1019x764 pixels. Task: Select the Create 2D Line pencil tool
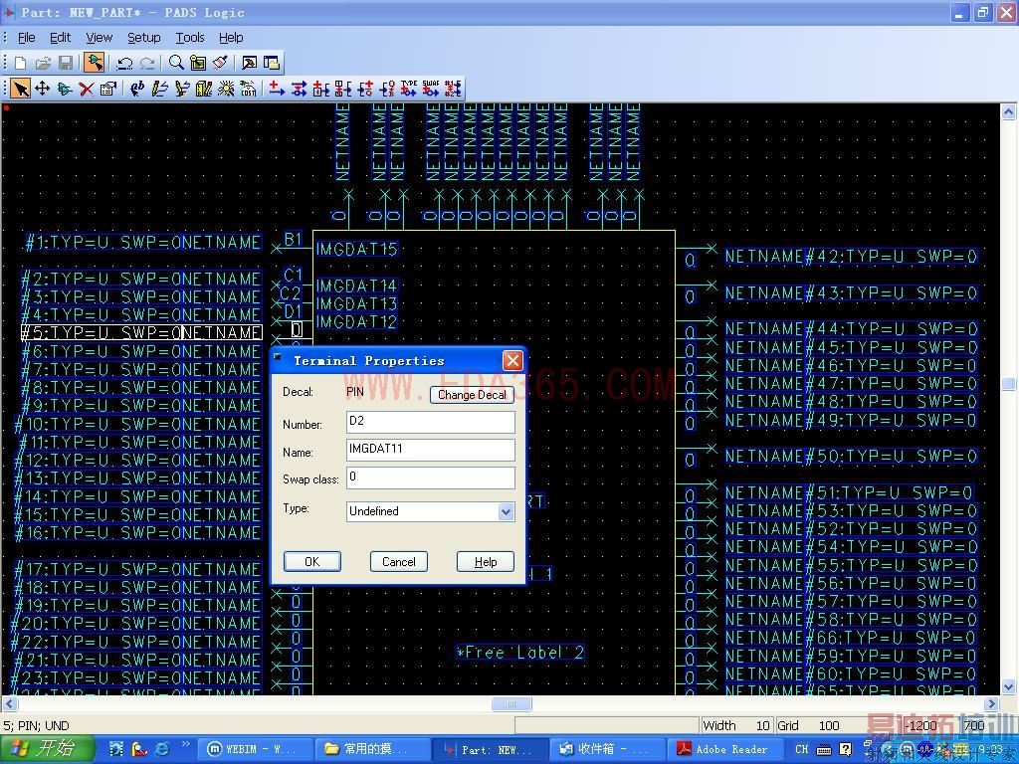(x=160, y=89)
